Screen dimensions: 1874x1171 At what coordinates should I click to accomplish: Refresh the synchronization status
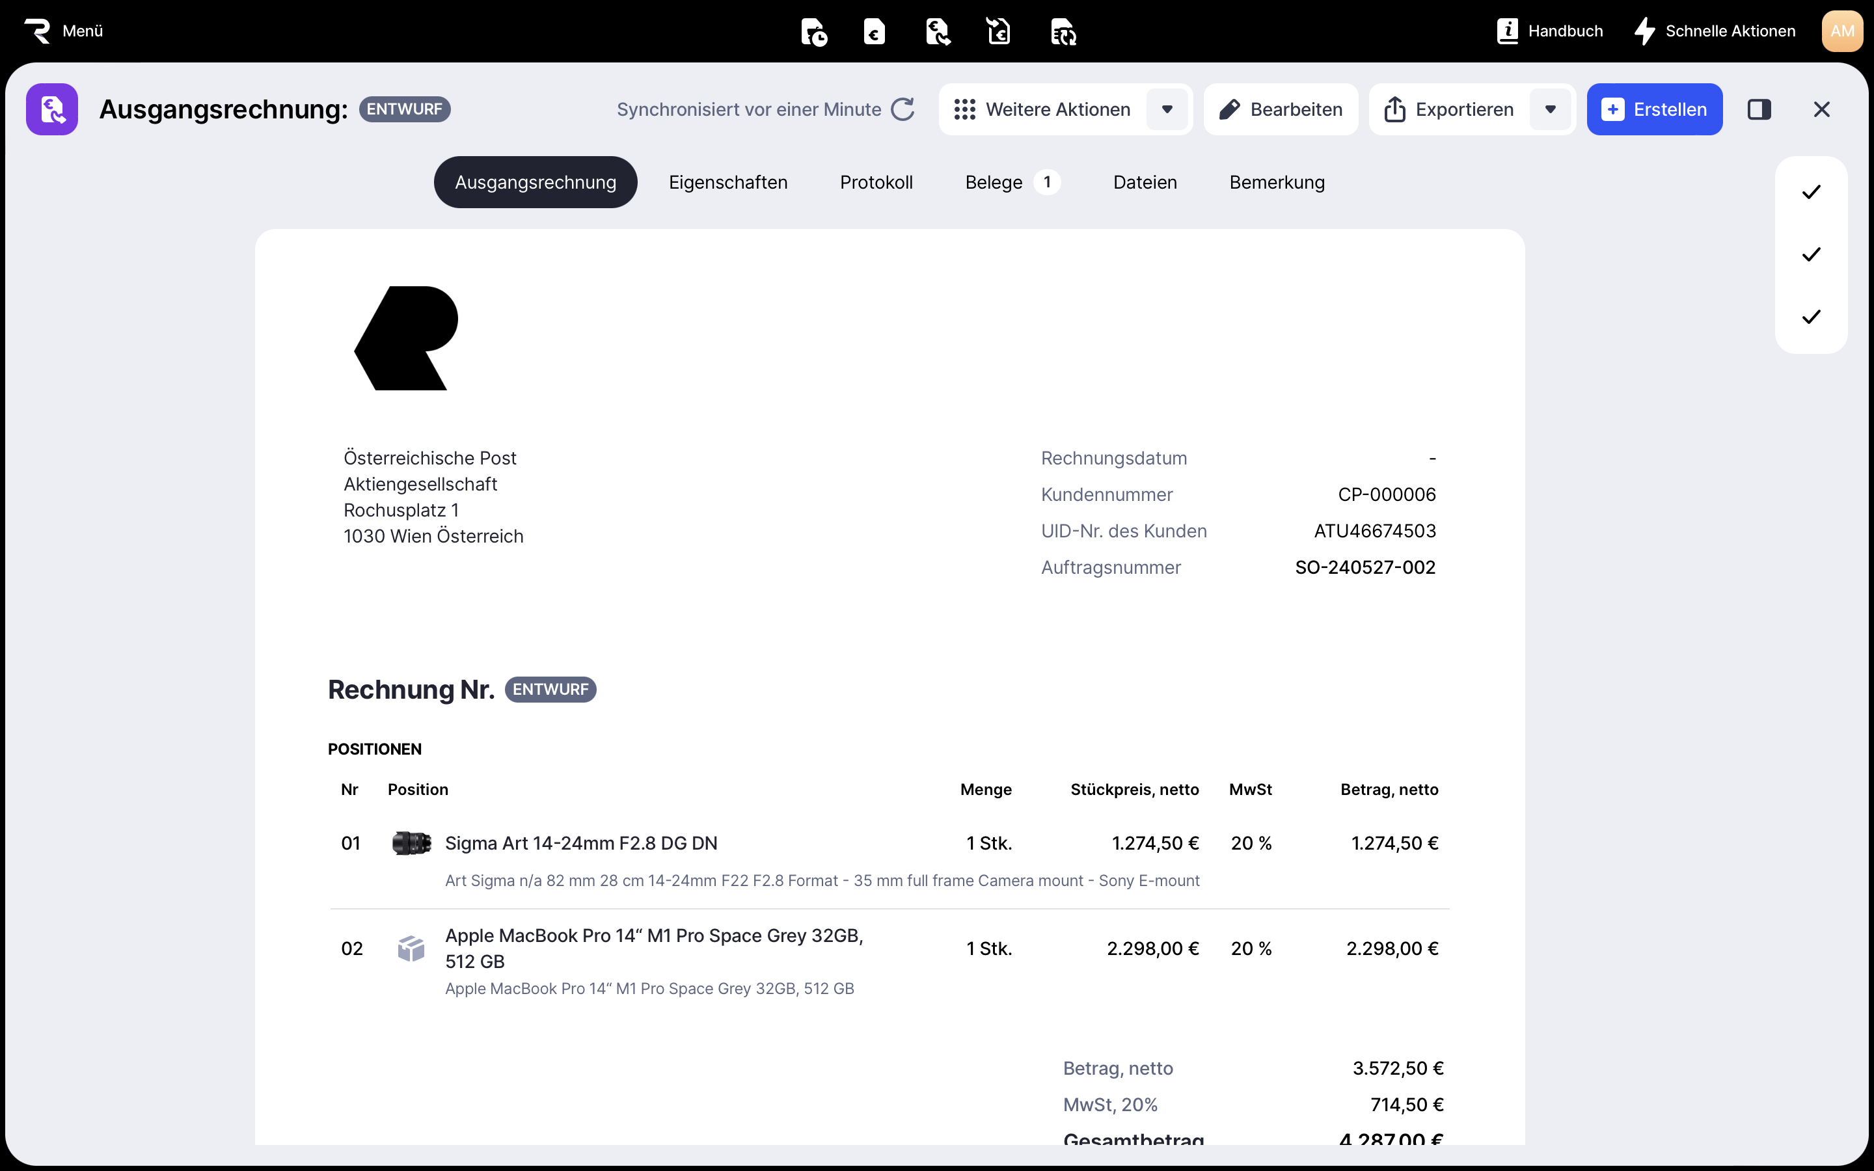tap(902, 109)
